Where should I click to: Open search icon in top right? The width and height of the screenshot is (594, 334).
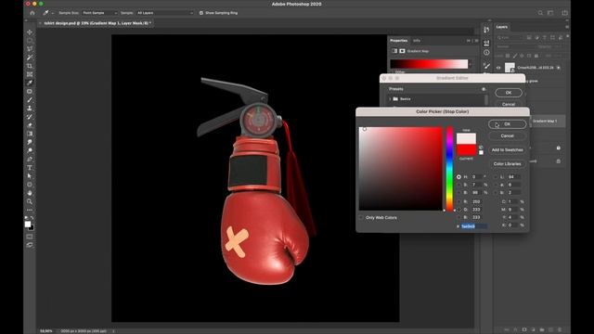pyautogui.click(x=540, y=13)
